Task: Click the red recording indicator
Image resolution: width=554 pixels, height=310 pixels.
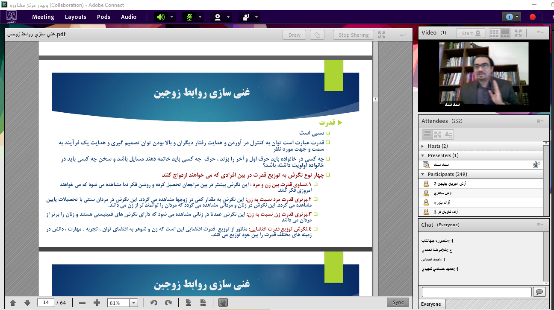Action: (533, 17)
